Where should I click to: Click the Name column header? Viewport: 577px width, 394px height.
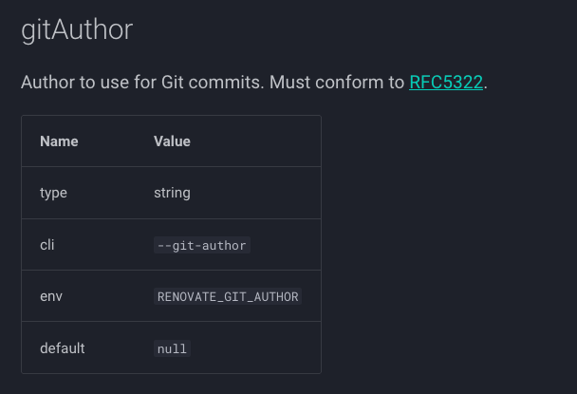59,141
